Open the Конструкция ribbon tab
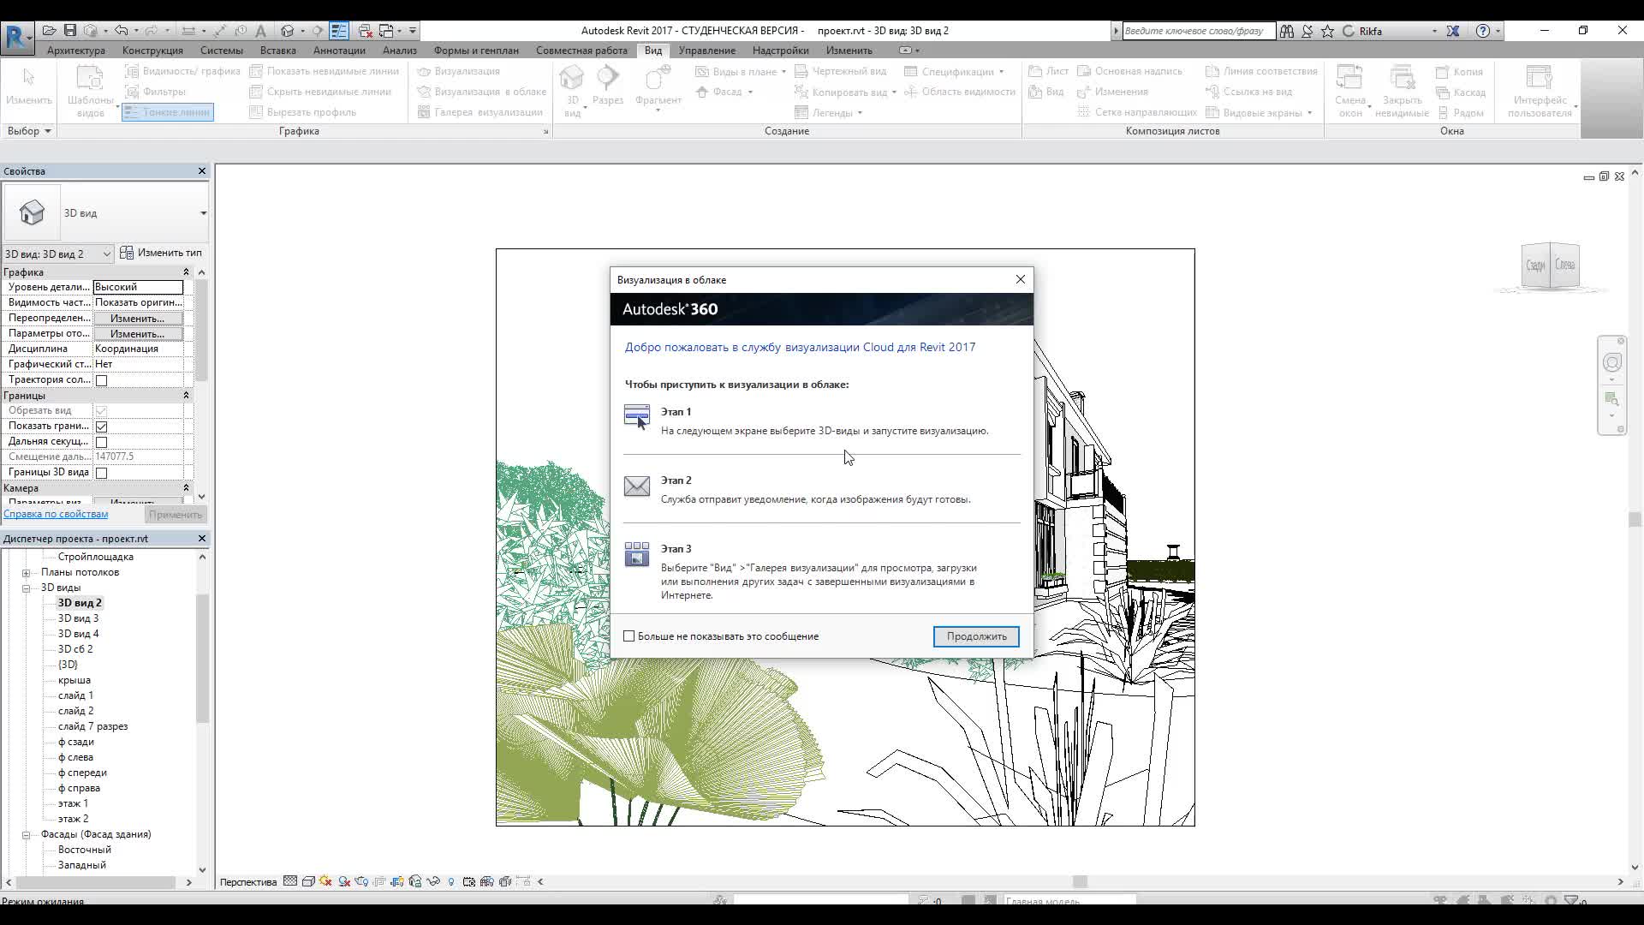Screen dimensions: 1644x925 (152, 51)
